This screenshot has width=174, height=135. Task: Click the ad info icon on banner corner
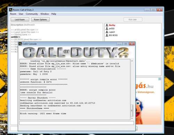(x=160, y=79)
